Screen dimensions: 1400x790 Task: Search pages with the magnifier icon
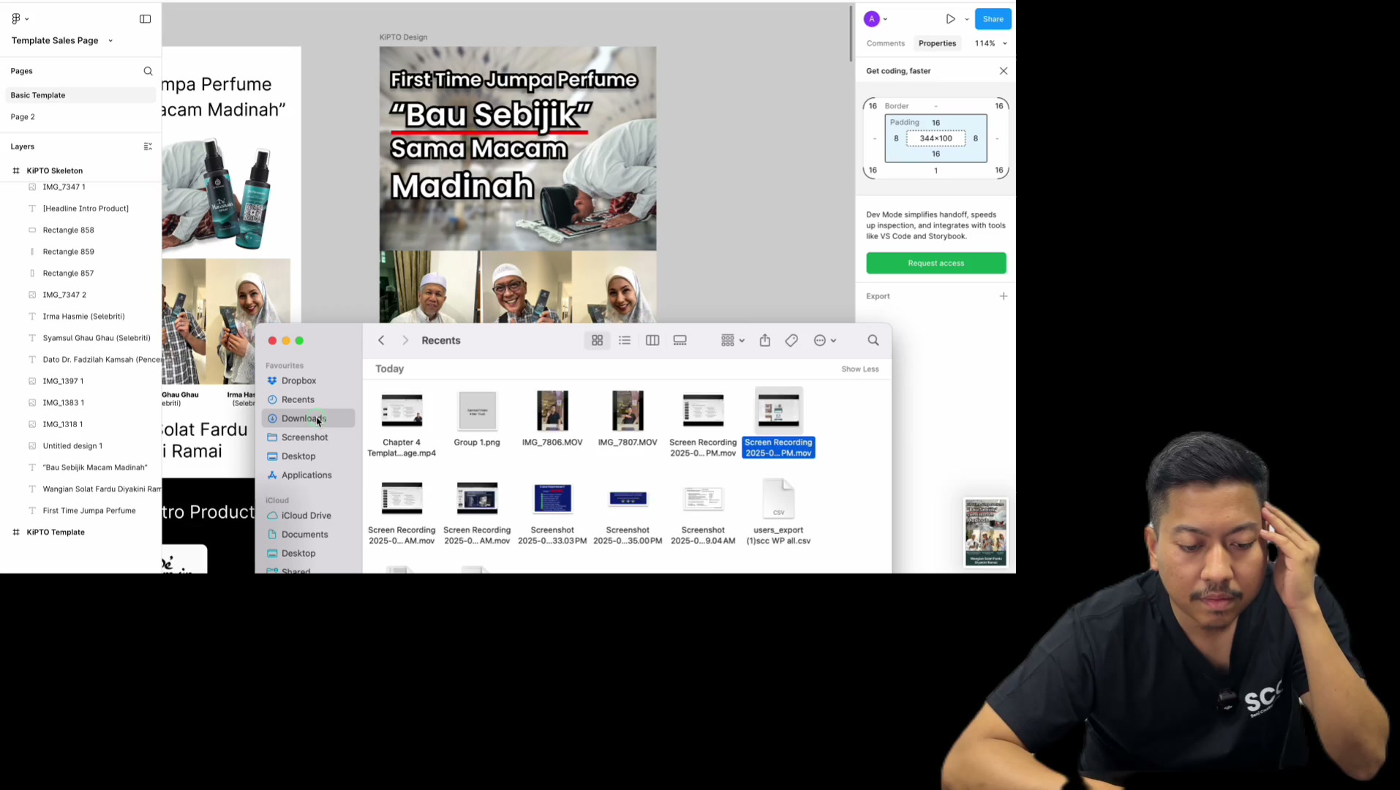tap(148, 71)
